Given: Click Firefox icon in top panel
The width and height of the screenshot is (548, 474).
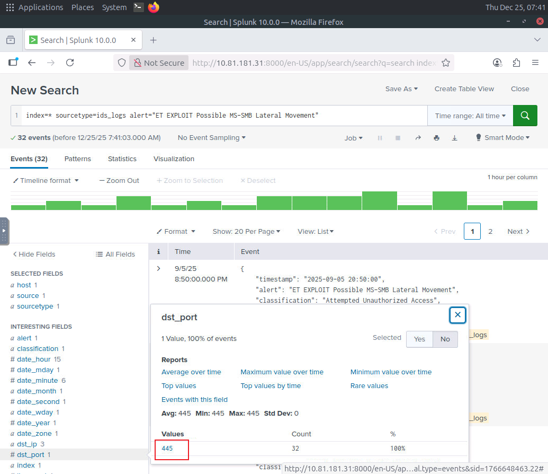Looking at the screenshot, I should [154, 7].
